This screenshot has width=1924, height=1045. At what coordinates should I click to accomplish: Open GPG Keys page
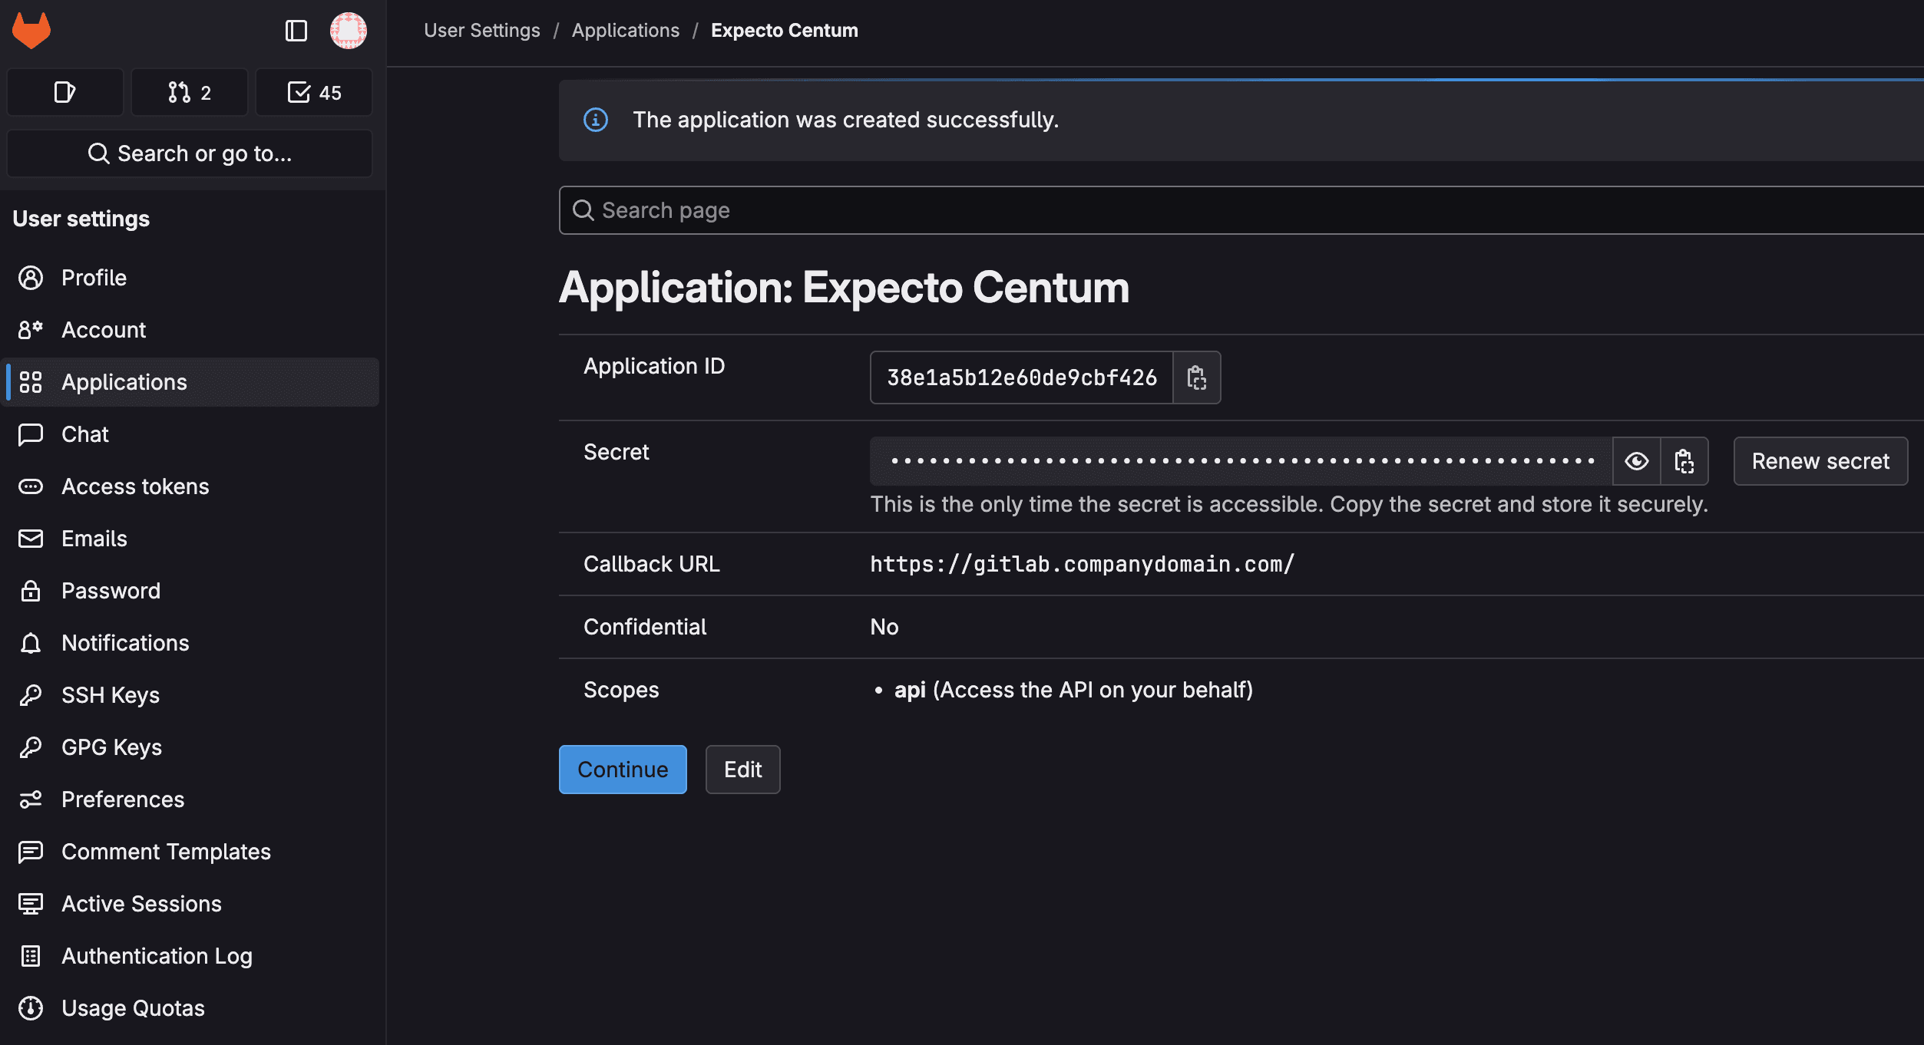coord(190,747)
